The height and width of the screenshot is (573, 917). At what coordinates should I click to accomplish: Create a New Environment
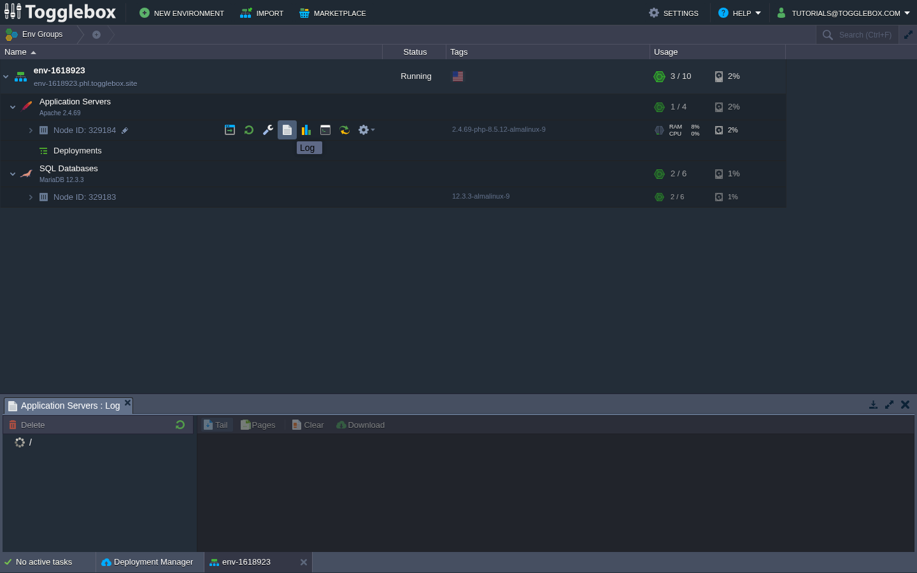(x=181, y=13)
